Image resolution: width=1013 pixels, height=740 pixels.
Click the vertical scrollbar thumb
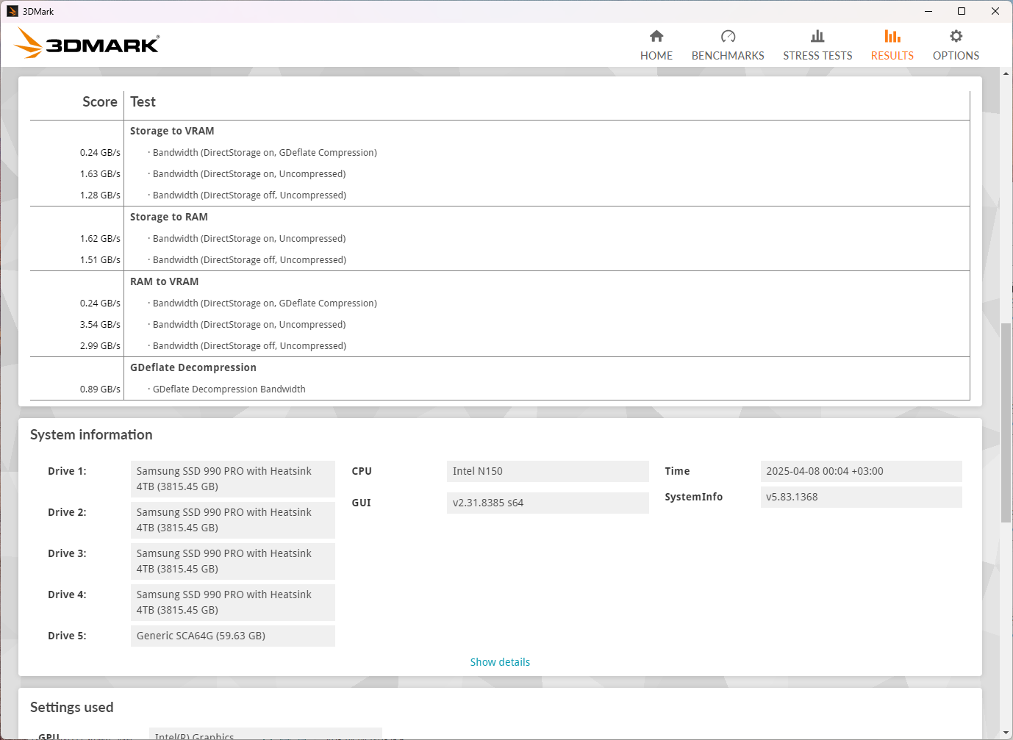(x=1006, y=423)
